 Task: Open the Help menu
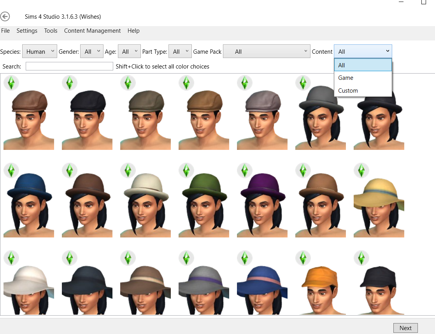tap(133, 31)
